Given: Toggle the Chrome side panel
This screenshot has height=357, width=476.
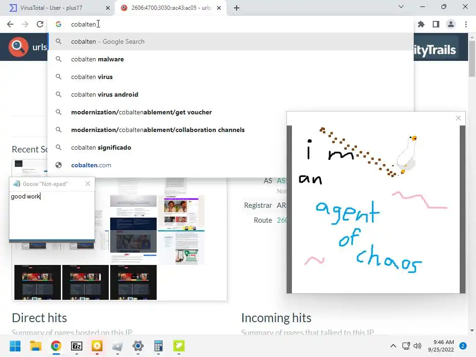Looking at the screenshot, I should click(436, 24).
